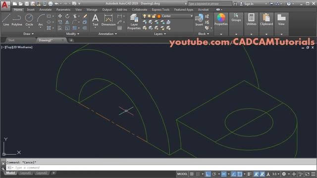Click the Erase tool icon
The width and height of the screenshot is (317, 178).
(85, 16)
